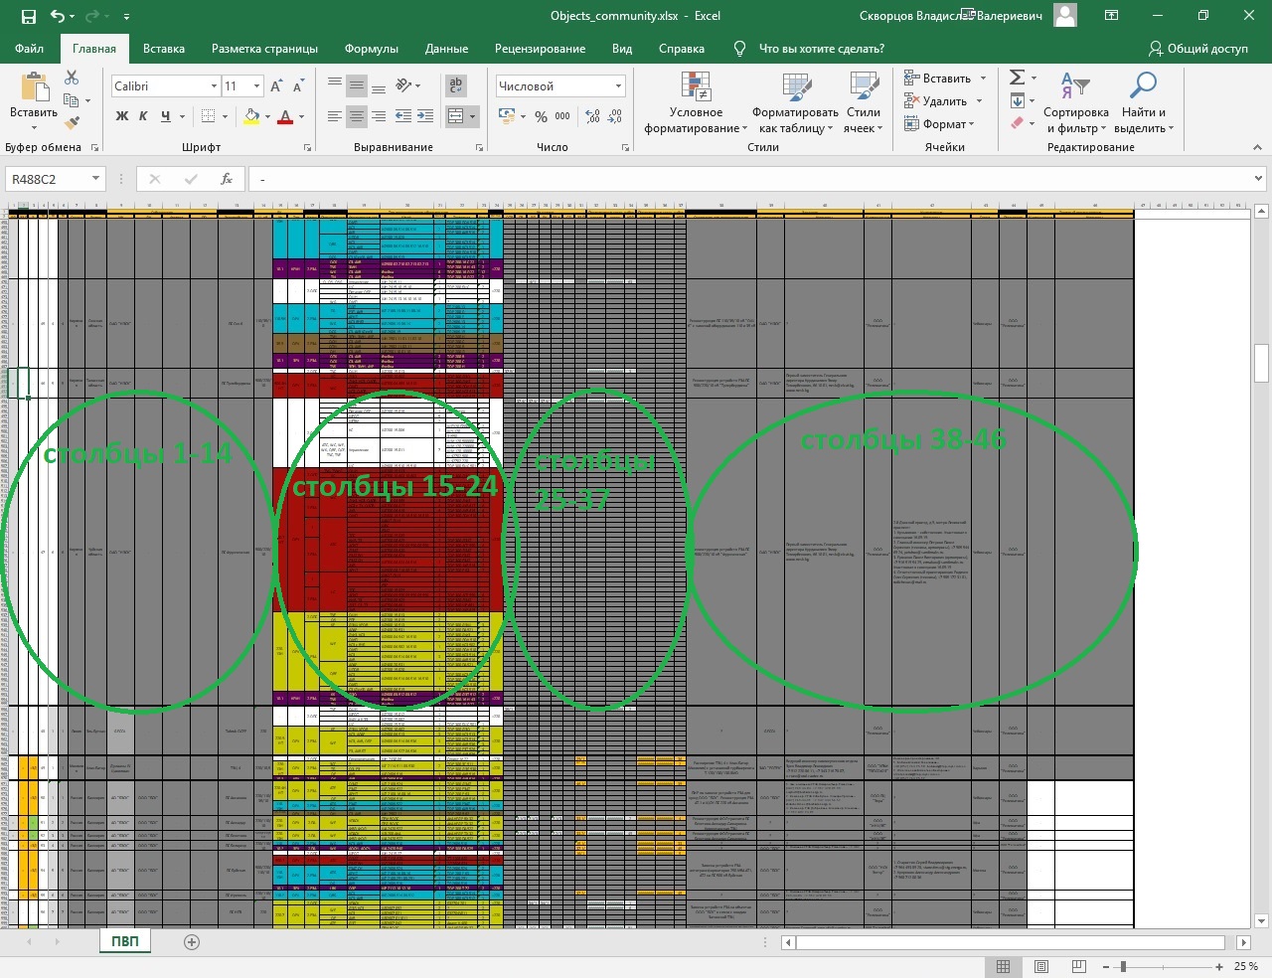Viewport: 1272px width, 978px height.
Task: Click the Copy icon in clipboard group
Action: [x=72, y=100]
